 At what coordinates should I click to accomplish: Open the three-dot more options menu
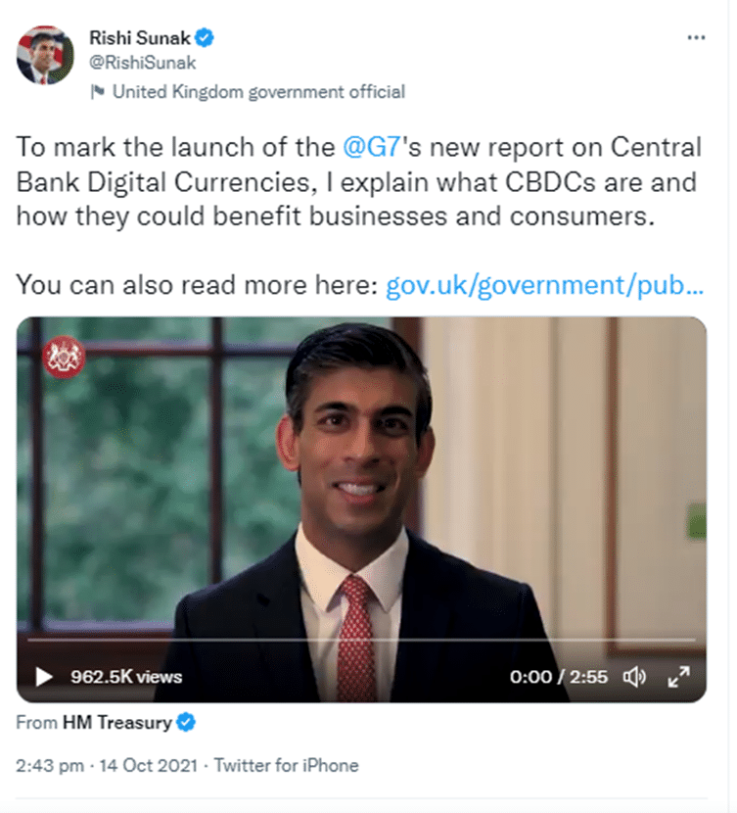coord(696,37)
